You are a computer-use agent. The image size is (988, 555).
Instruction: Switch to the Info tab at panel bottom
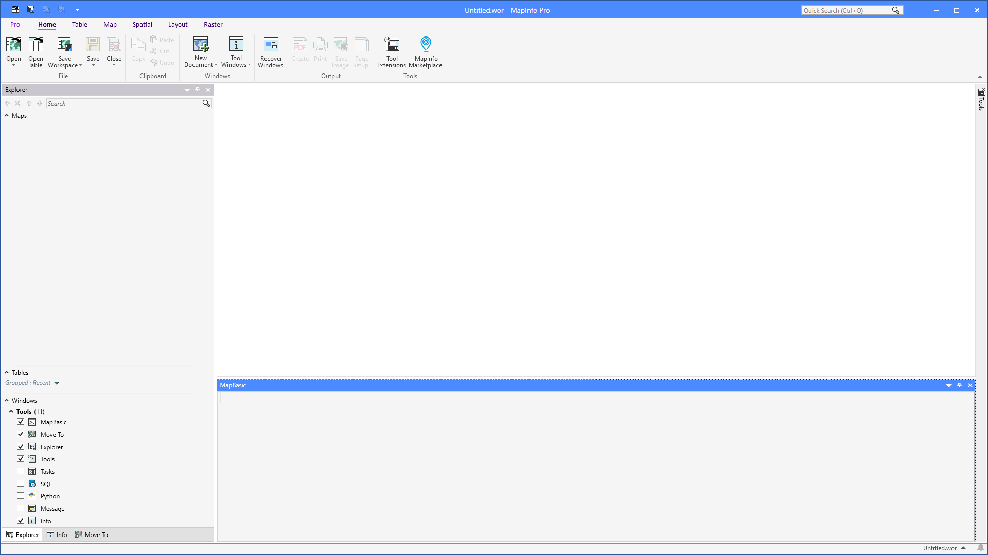(57, 534)
